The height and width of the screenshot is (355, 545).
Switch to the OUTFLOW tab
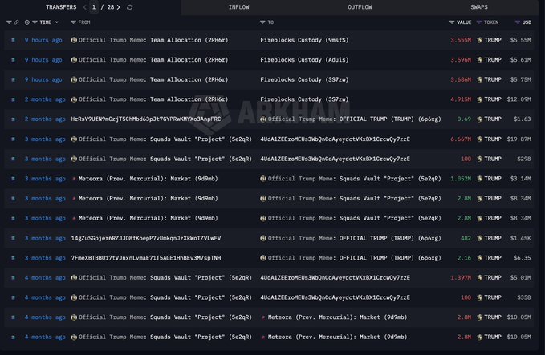point(360,7)
